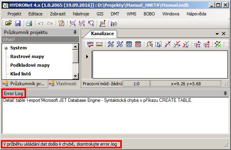Click inside the Kanalizace map canvas

click(x=160, y=64)
